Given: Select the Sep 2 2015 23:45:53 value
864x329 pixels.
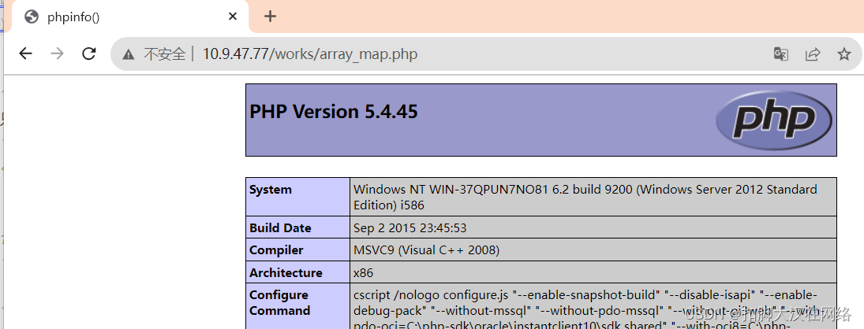Looking at the screenshot, I should [x=410, y=227].
